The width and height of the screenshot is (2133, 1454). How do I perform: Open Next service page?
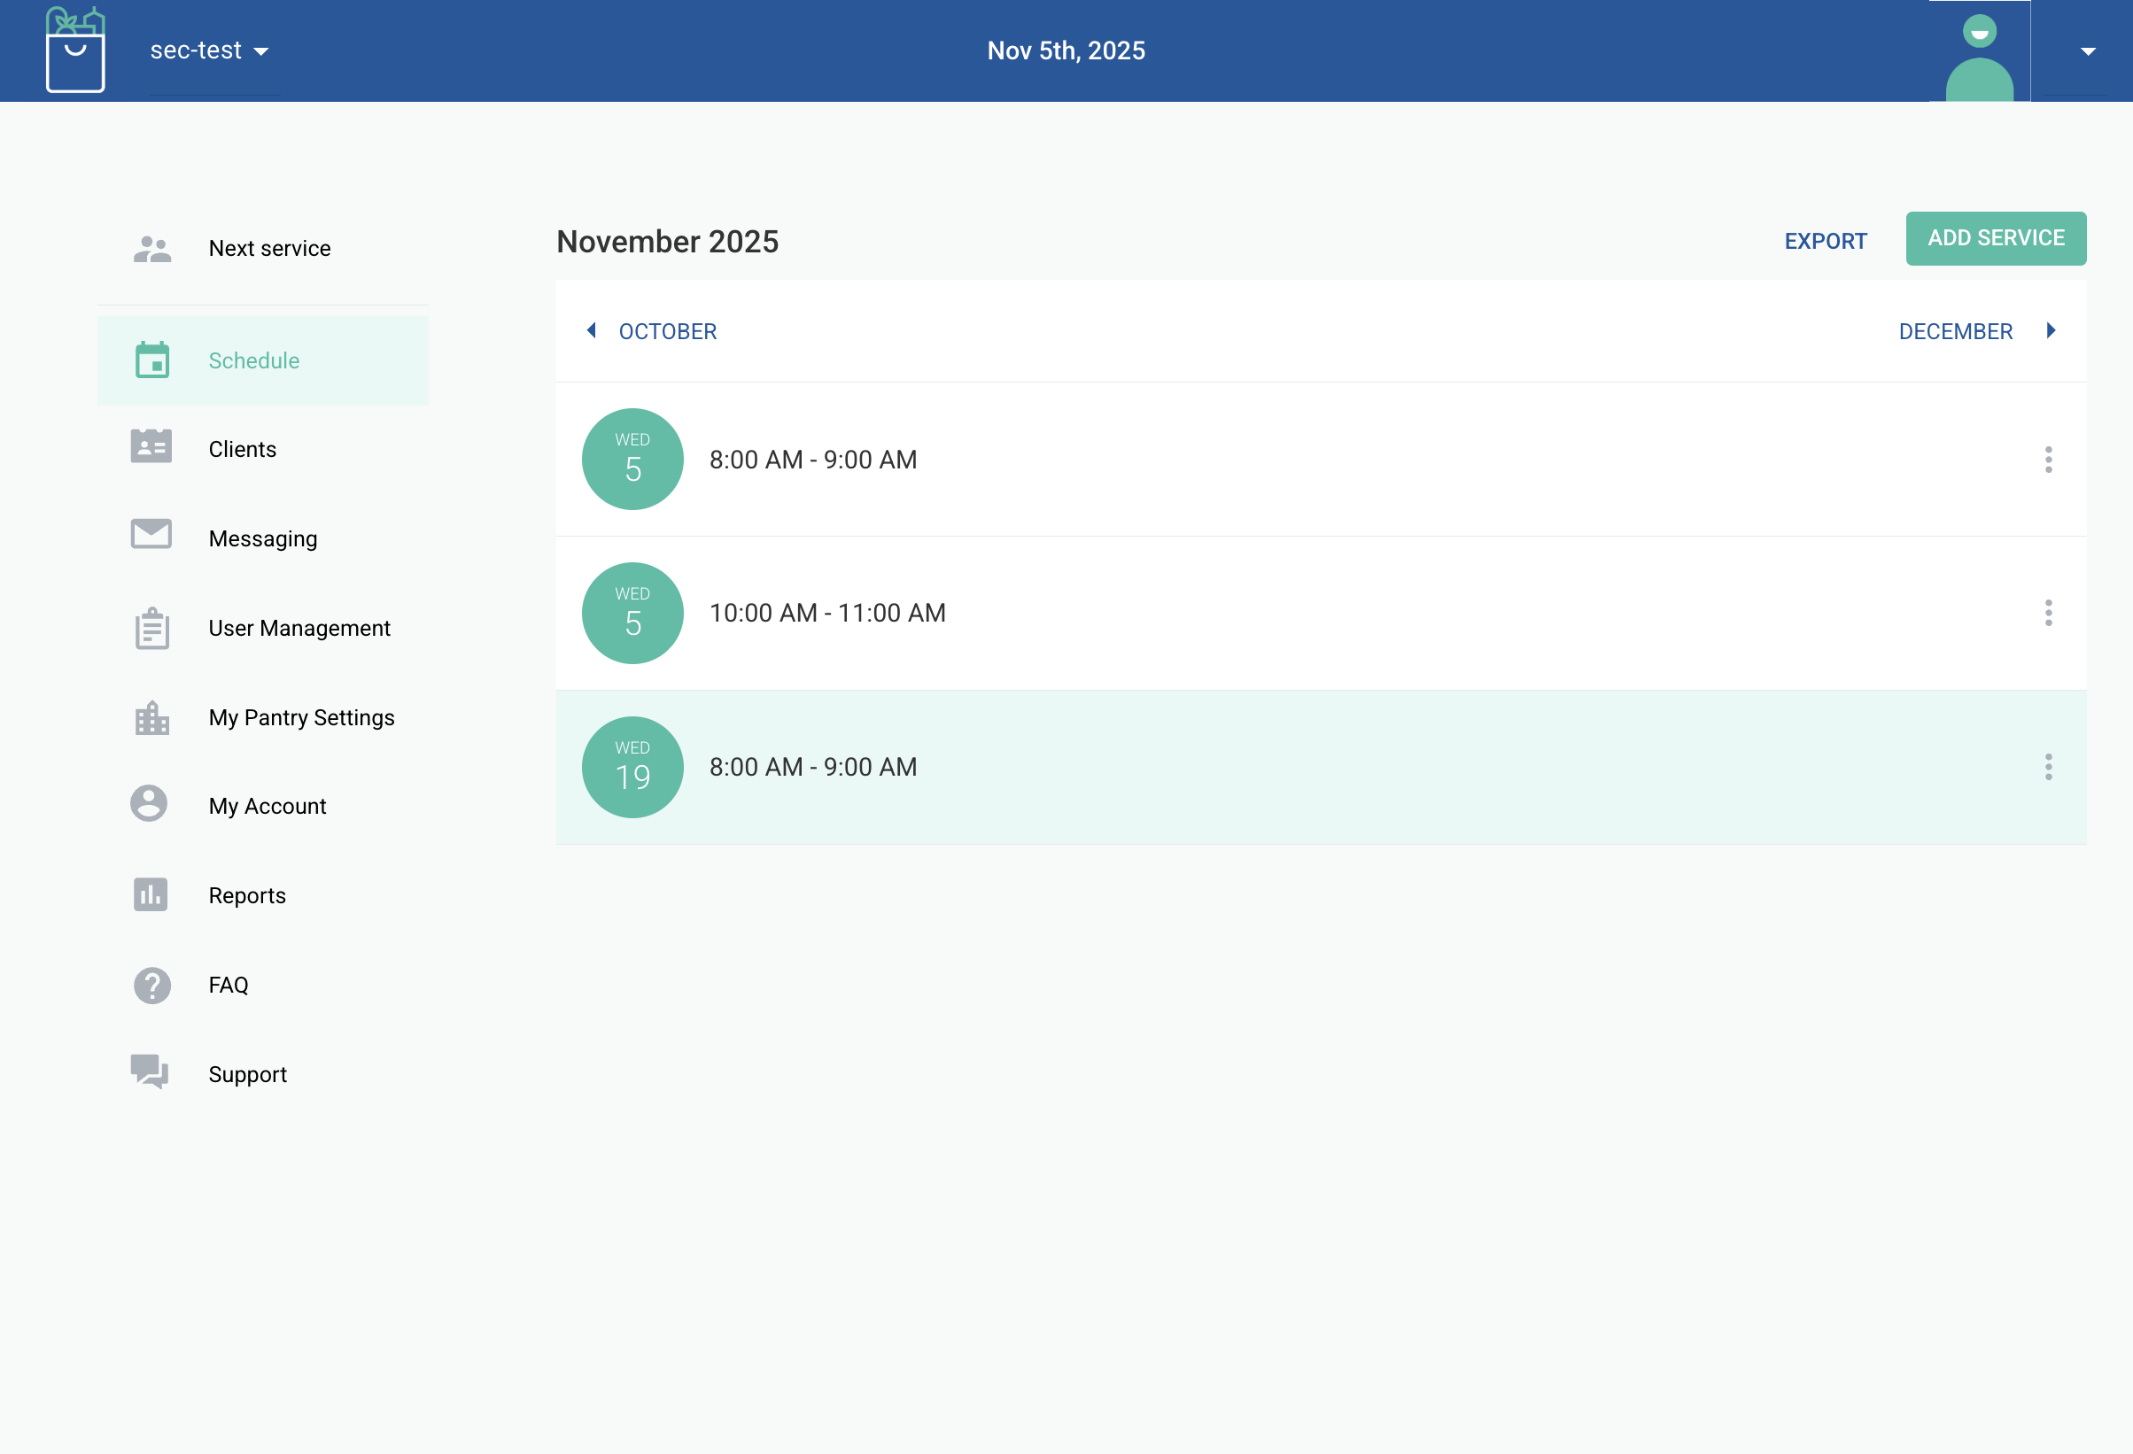point(270,249)
